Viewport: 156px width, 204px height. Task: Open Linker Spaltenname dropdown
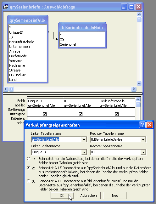pyautogui.click(x=84, y=152)
